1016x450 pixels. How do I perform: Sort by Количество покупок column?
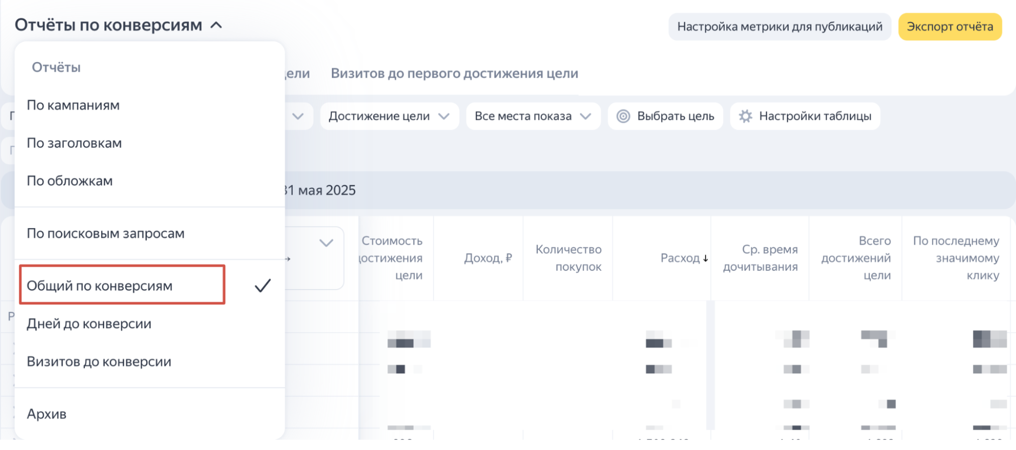[x=568, y=258]
